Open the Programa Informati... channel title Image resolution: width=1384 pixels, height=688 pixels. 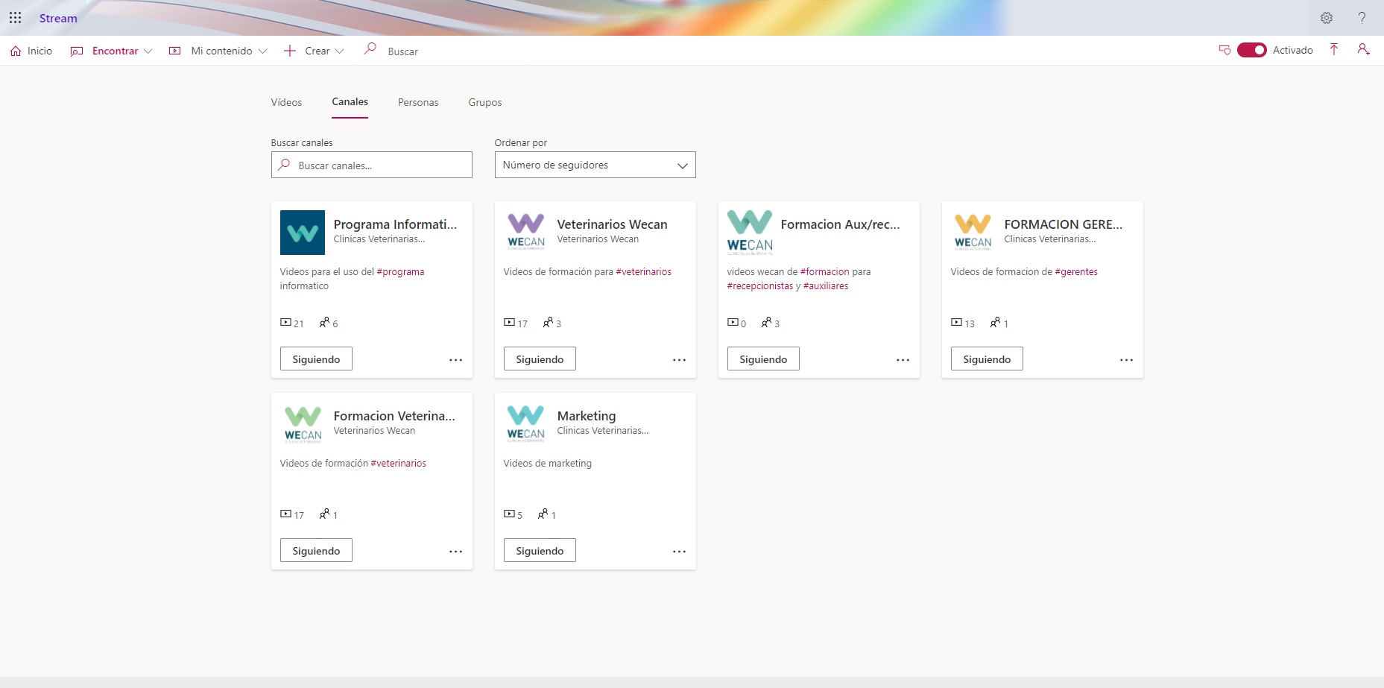tap(395, 224)
